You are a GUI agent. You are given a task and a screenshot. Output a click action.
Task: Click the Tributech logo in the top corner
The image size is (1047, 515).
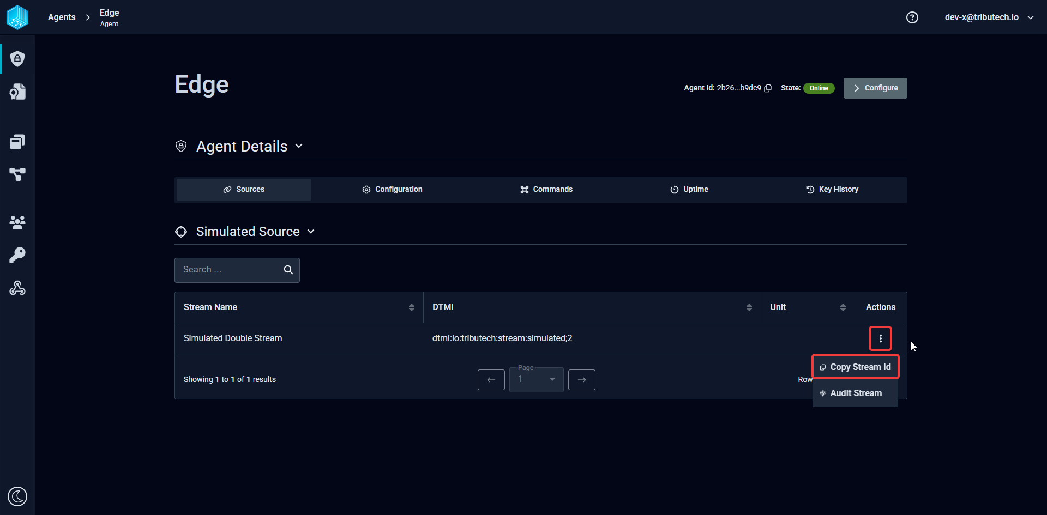click(x=17, y=17)
